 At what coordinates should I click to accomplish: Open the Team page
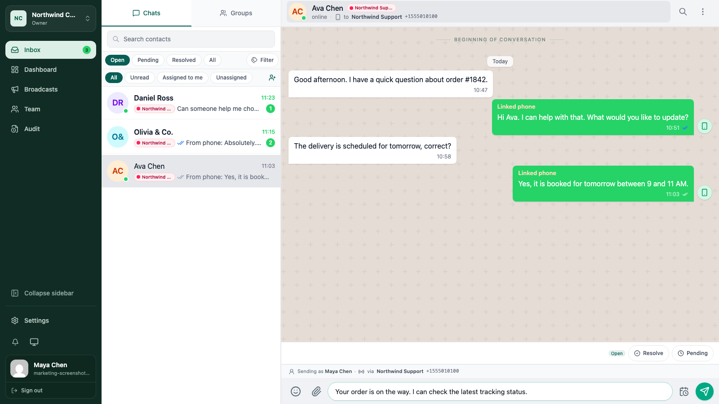[51, 109]
